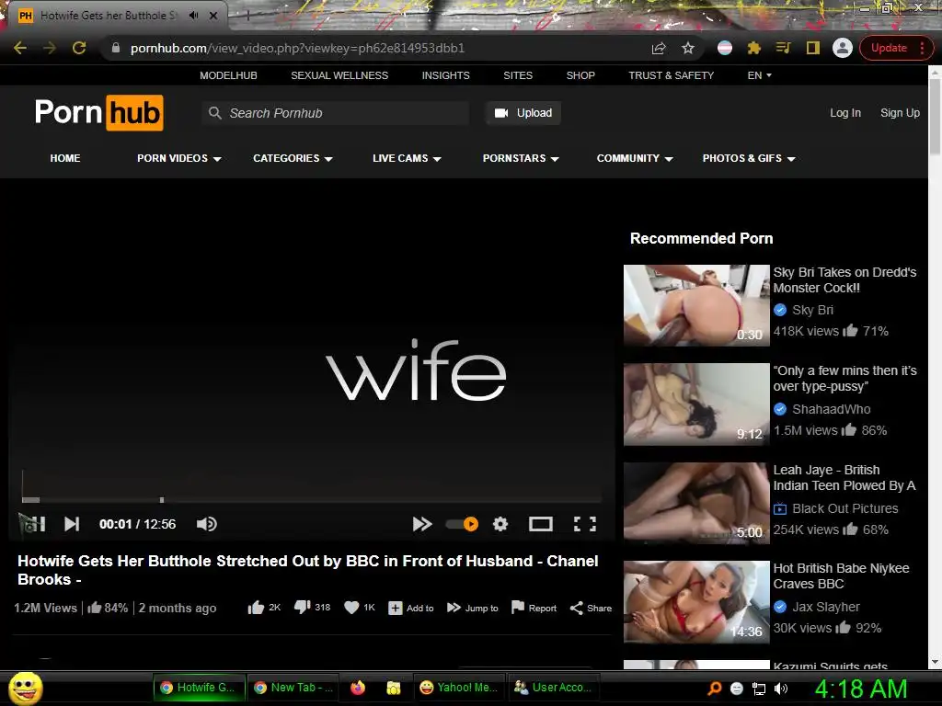
Task: Click the Jump to double-arrow icon
Action: point(454,608)
